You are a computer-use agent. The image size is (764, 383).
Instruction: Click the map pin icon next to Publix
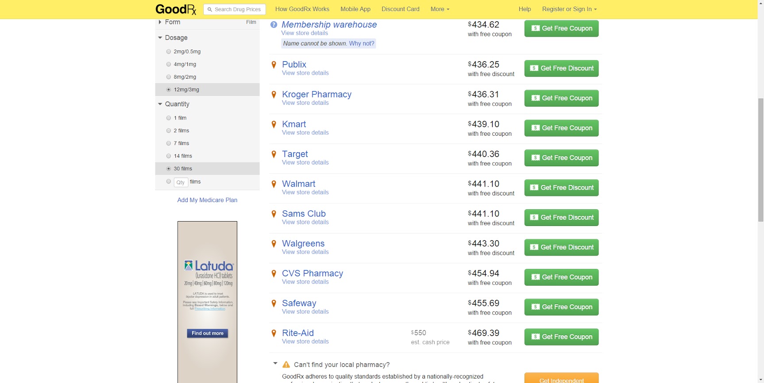click(274, 65)
